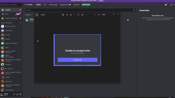Click the New Group DM icon in Discord header

(166, 5)
